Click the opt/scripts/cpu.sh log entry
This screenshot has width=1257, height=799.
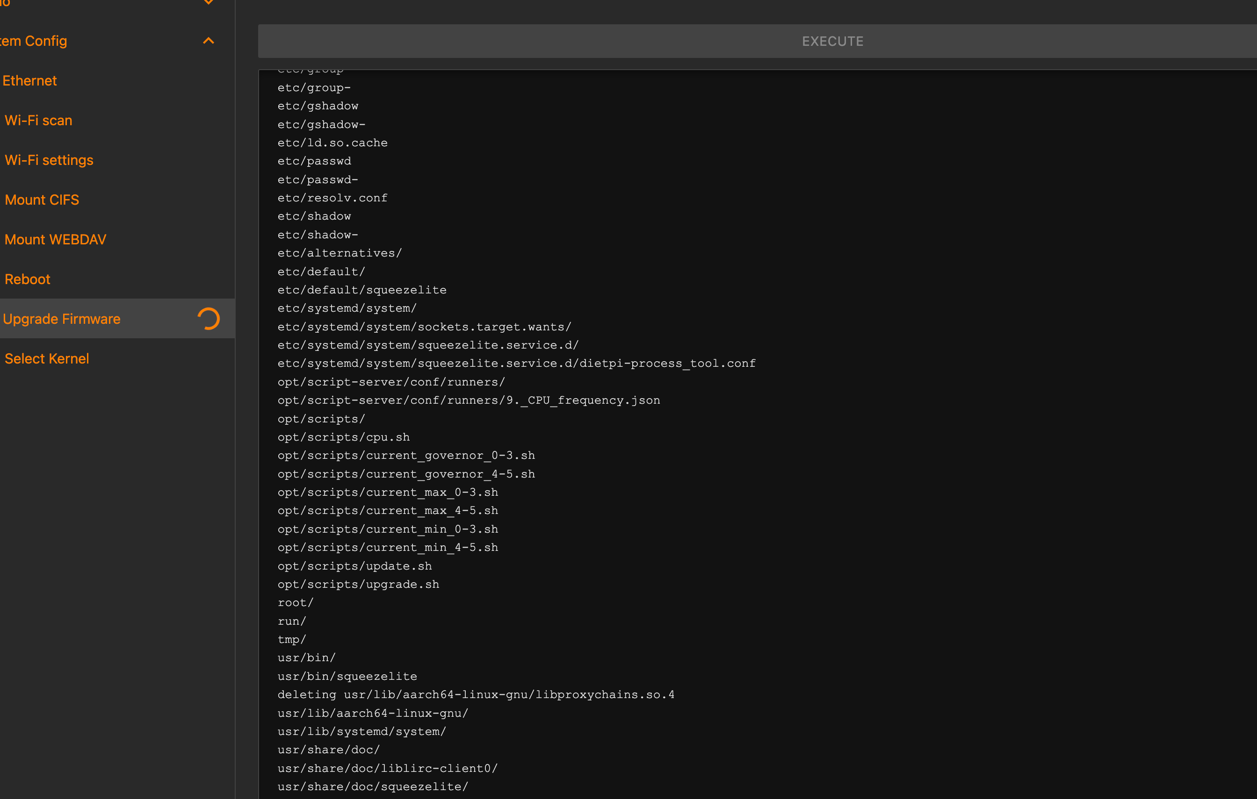point(344,437)
